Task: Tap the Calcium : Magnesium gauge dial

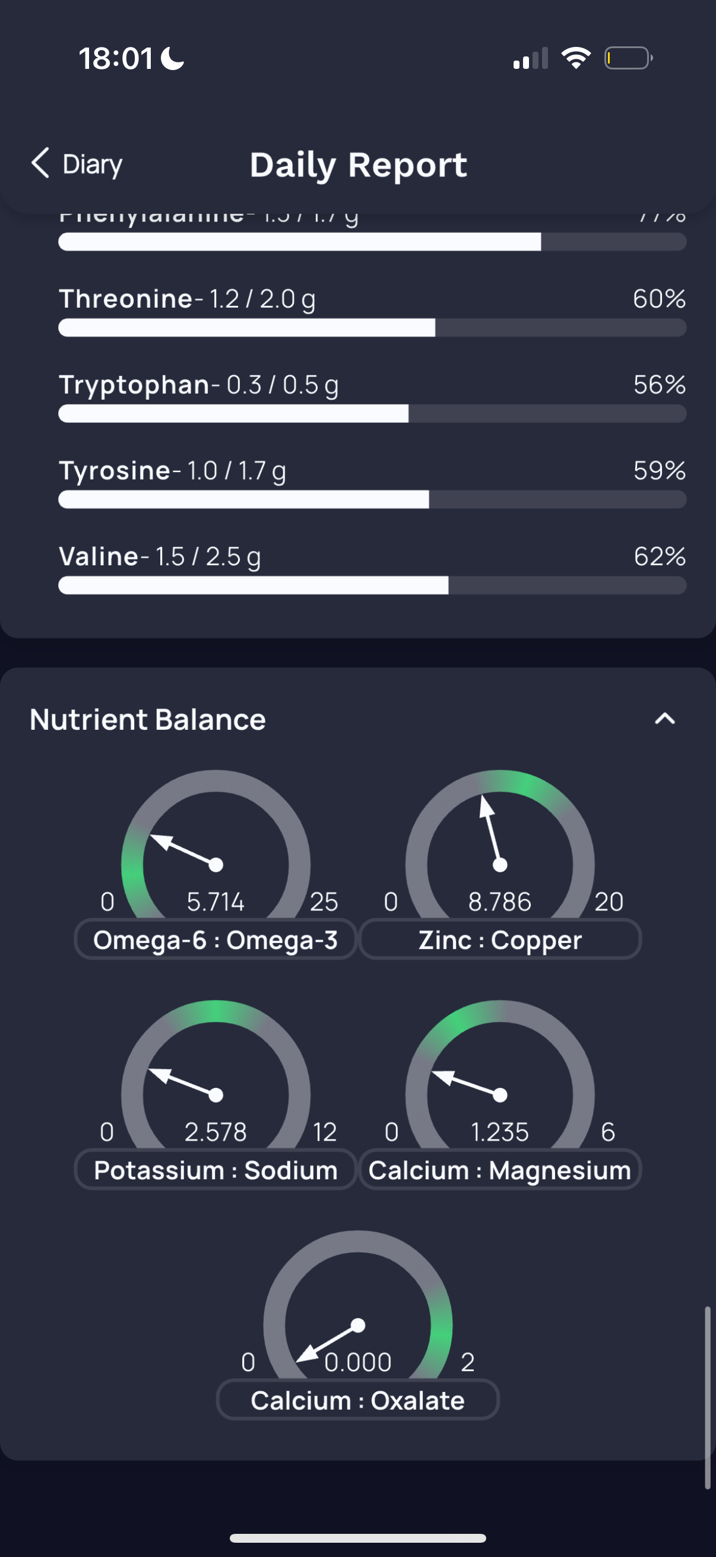Action: click(500, 1076)
